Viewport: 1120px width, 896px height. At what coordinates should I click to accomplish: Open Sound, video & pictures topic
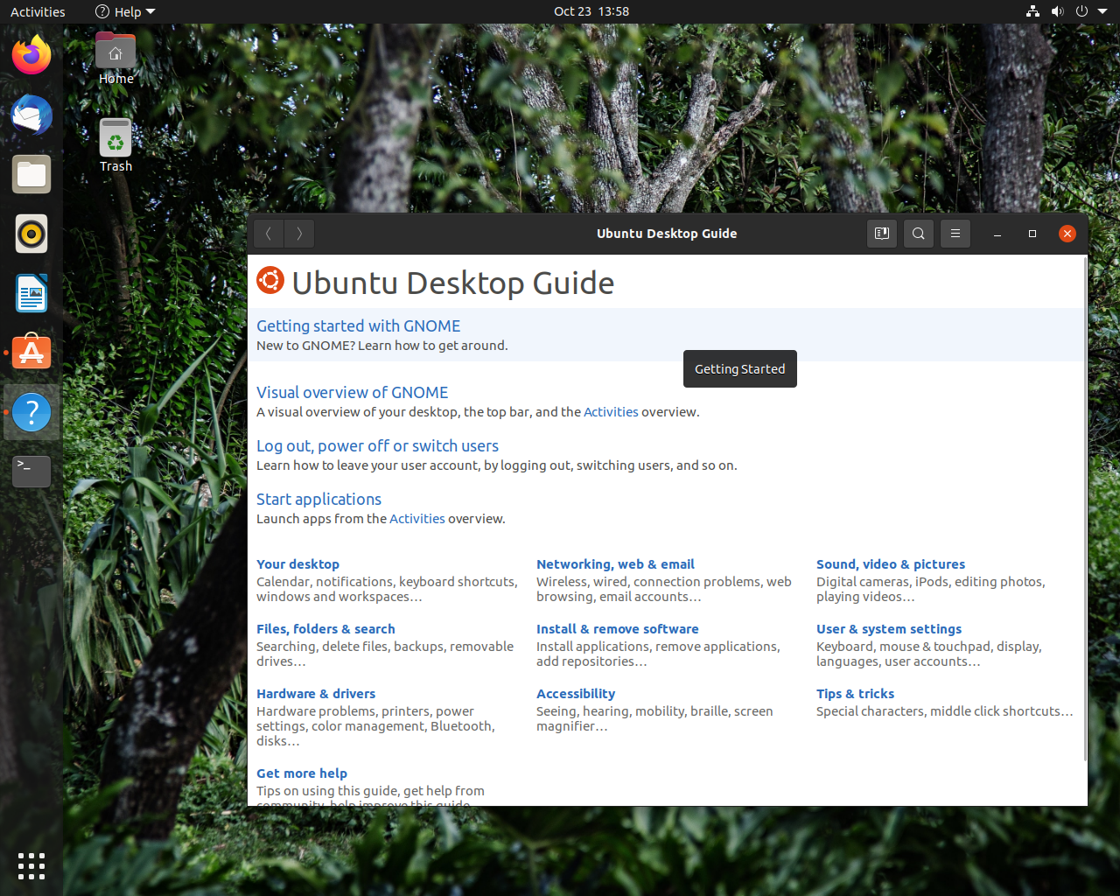(891, 564)
